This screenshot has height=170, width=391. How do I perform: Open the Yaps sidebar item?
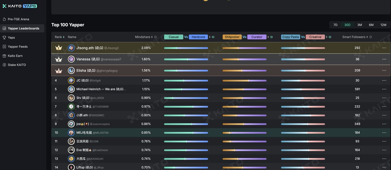click(x=11, y=37)
